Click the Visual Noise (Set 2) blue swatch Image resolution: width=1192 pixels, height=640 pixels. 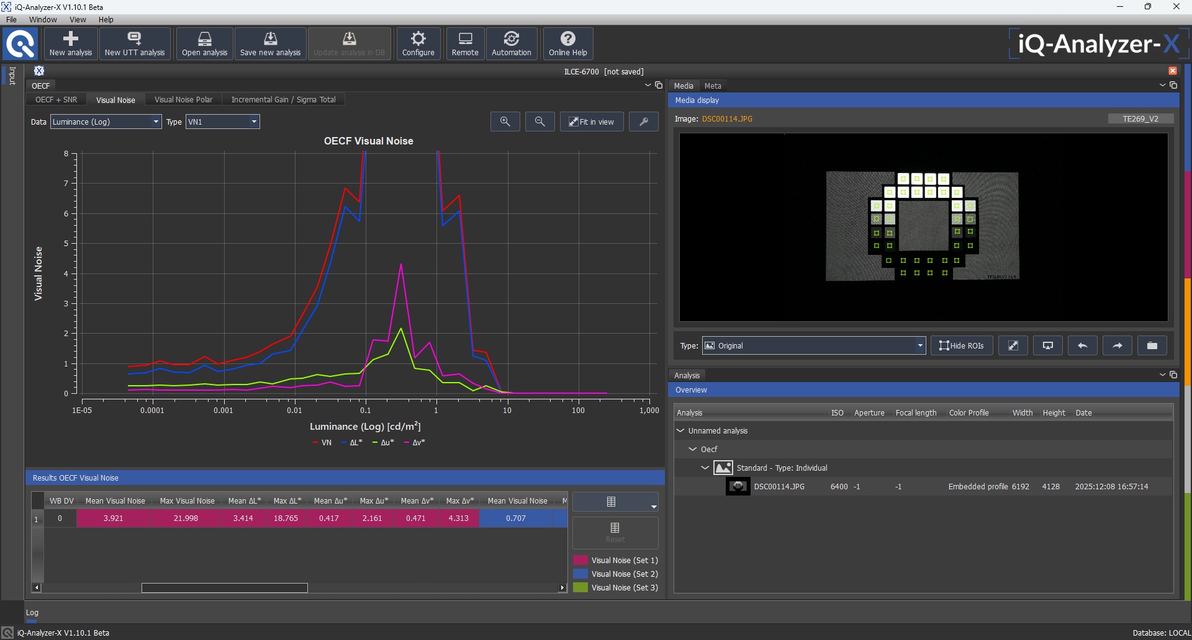coord(580,574)
